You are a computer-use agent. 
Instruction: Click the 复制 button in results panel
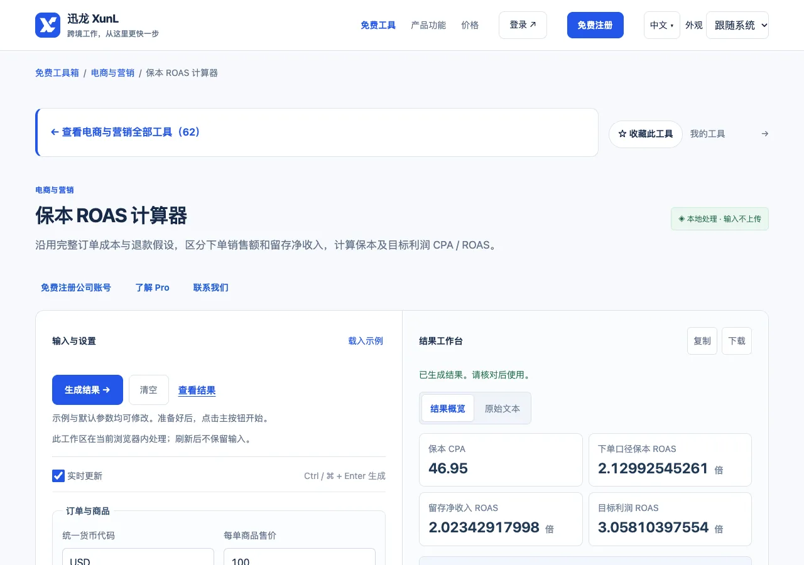[702, 341]
